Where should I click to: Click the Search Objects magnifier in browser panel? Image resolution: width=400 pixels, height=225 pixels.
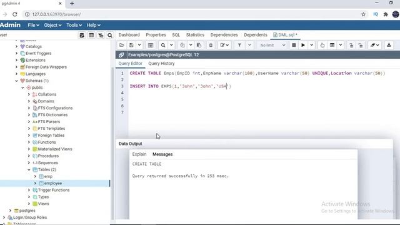click(110, 35)
